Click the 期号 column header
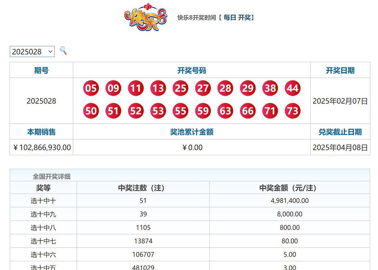 pyautogui.click(x=41, y=70)
